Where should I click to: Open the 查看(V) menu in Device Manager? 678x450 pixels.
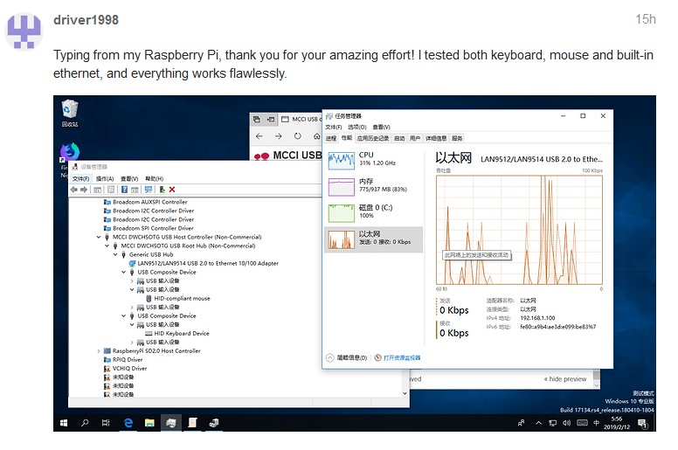pos(129,179)
